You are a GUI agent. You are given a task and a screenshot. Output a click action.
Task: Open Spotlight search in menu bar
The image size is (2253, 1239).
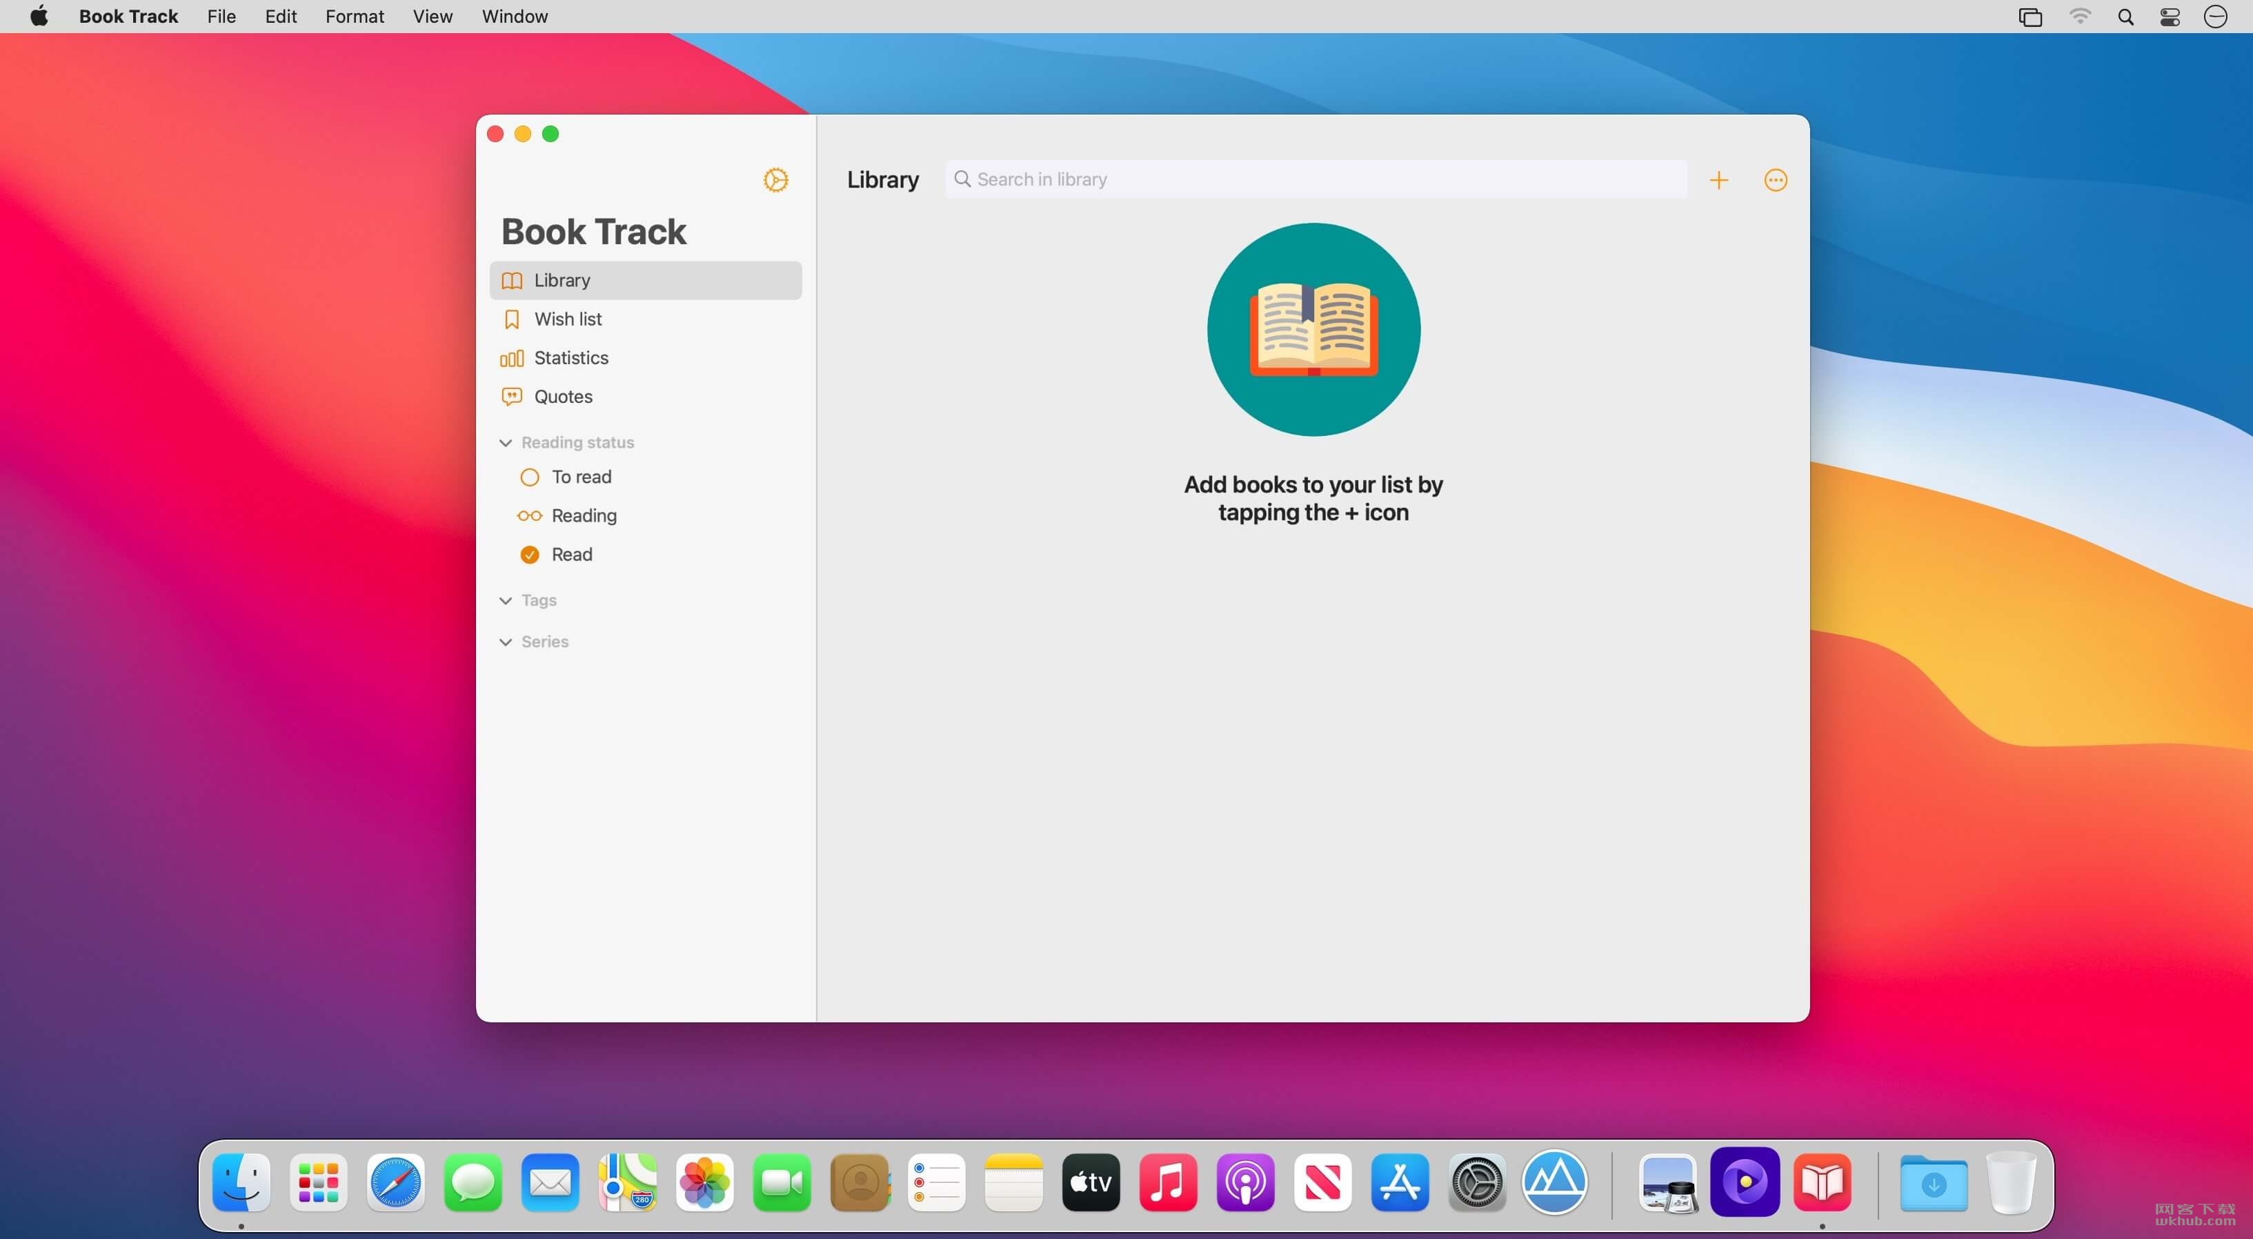coord(2125,17)
